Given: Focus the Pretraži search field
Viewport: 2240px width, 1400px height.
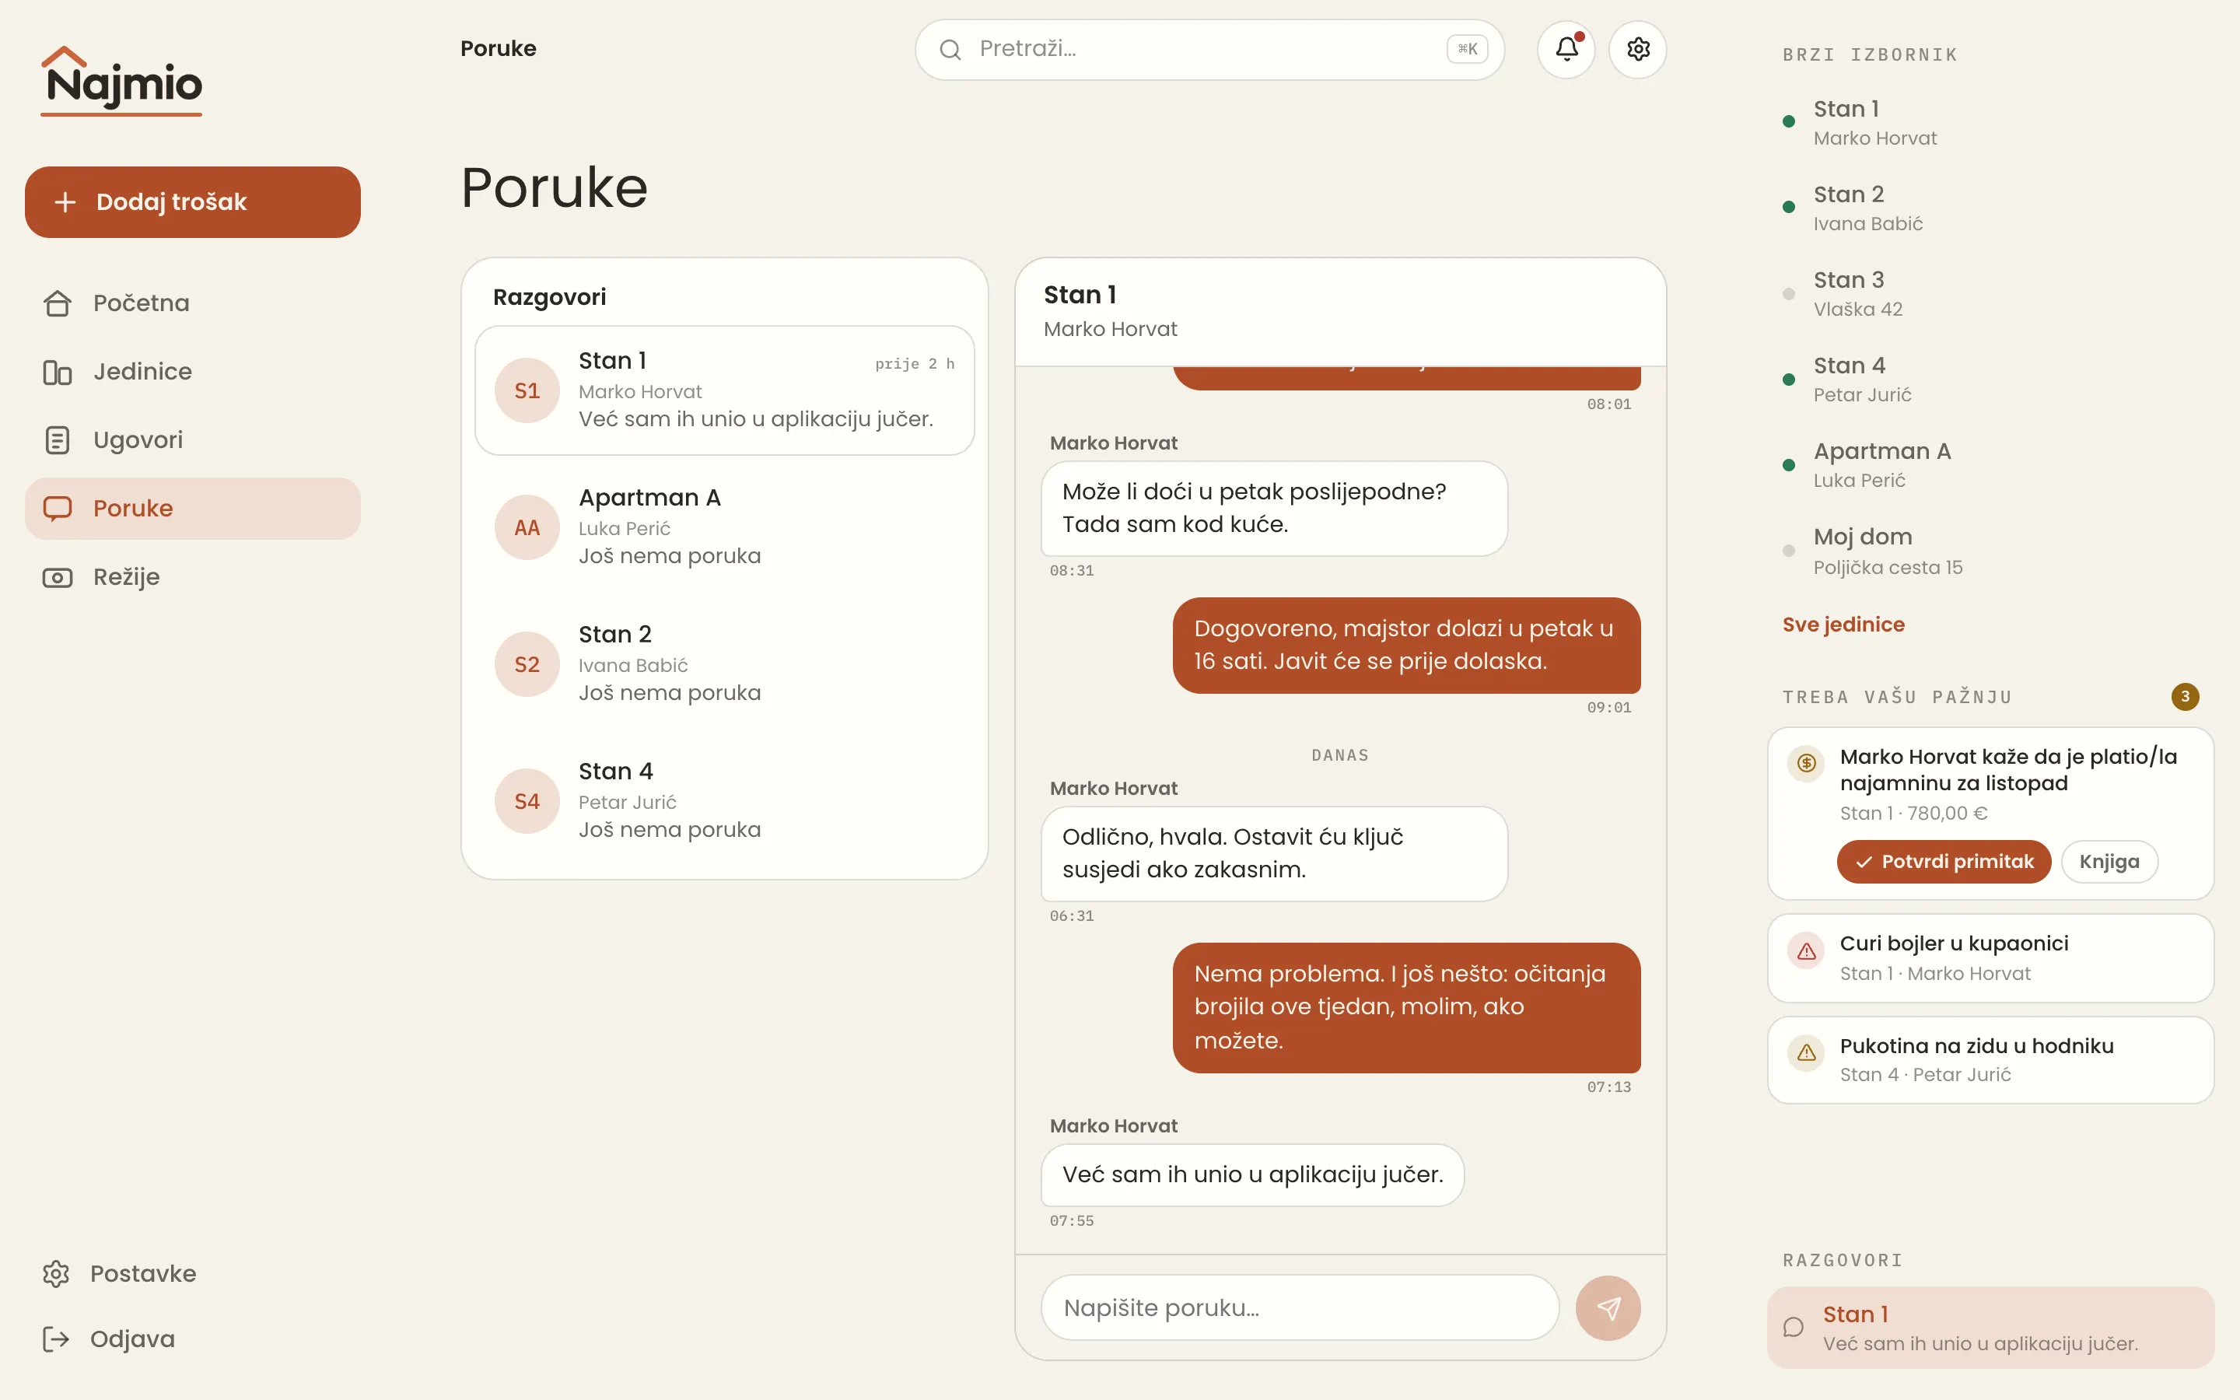Looking at the screenshot, I should (1209, 49).
